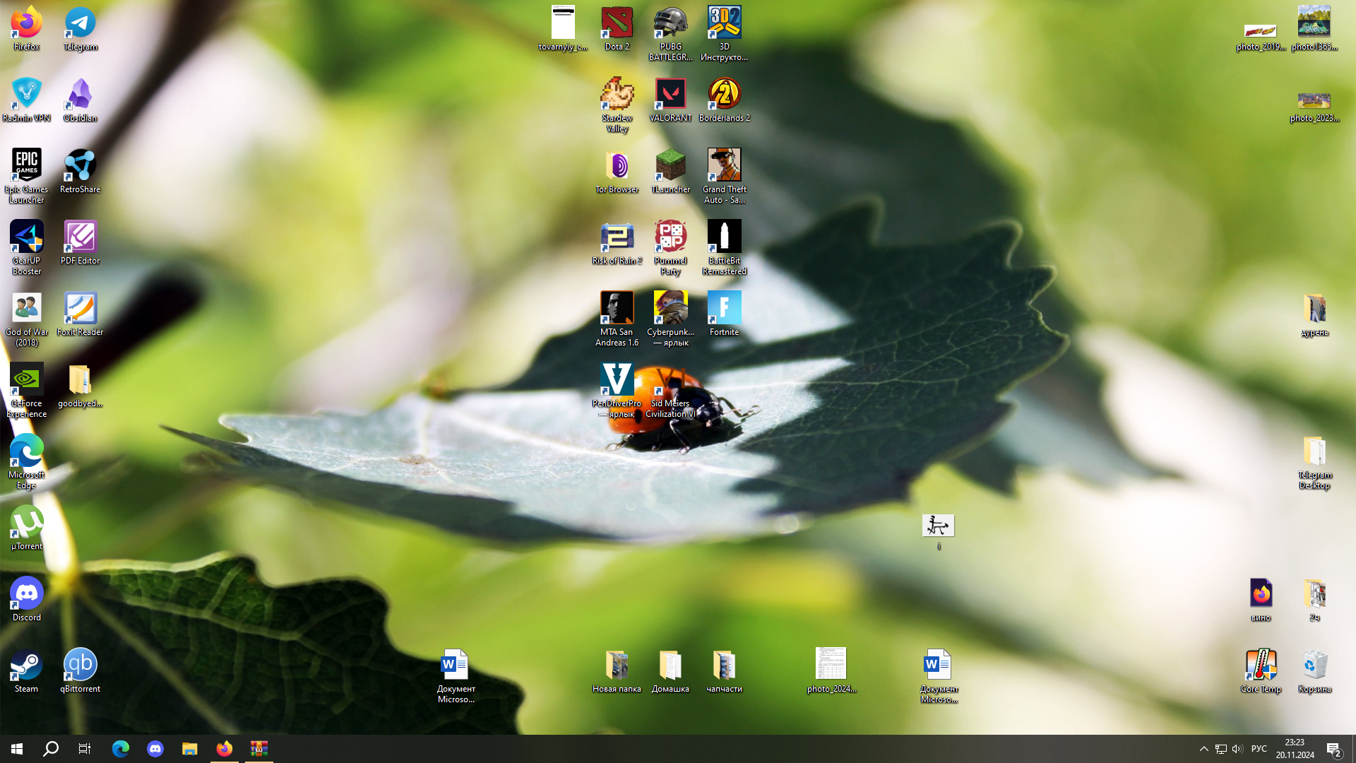Viewport: 1356px width, 763px height.
Task: Launch Telegram from the desktop
Action: tap(81, 28)
